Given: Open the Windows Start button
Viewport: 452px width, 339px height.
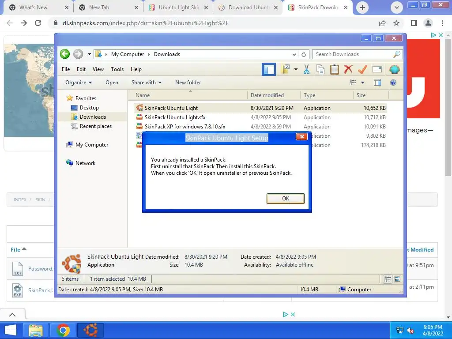Looking at the screenshot, I should point(10,330).
